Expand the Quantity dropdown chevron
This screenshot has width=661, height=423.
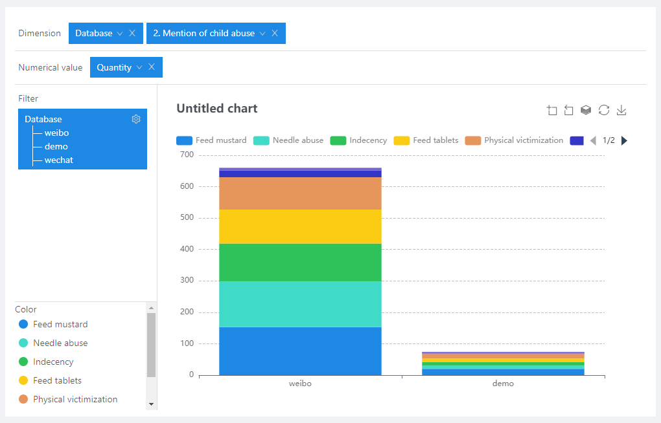(x=139, y=67)
